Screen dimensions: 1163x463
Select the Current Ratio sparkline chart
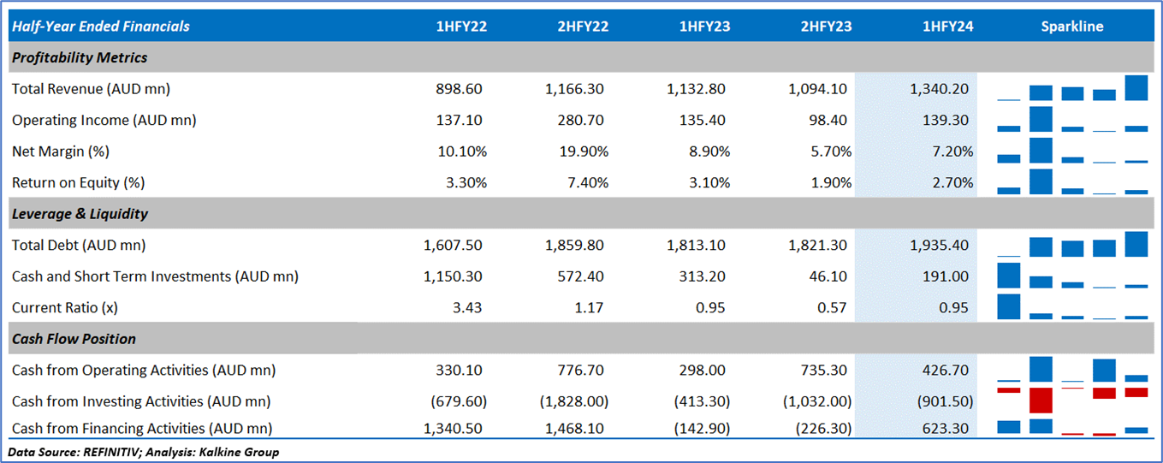[1072, 307]
